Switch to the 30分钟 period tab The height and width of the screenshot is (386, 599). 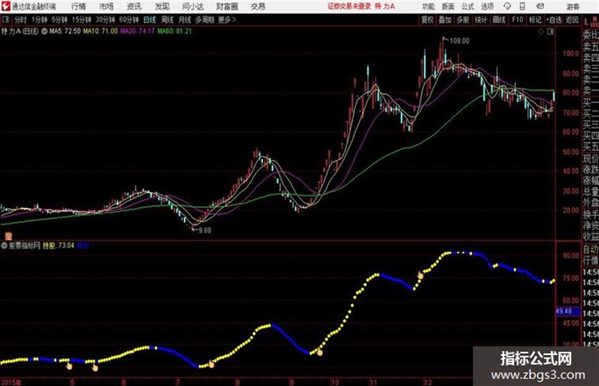coord(105,20)
